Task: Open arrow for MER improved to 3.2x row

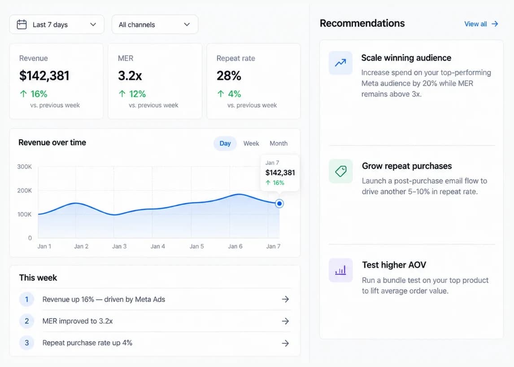Action: (286, 321)
